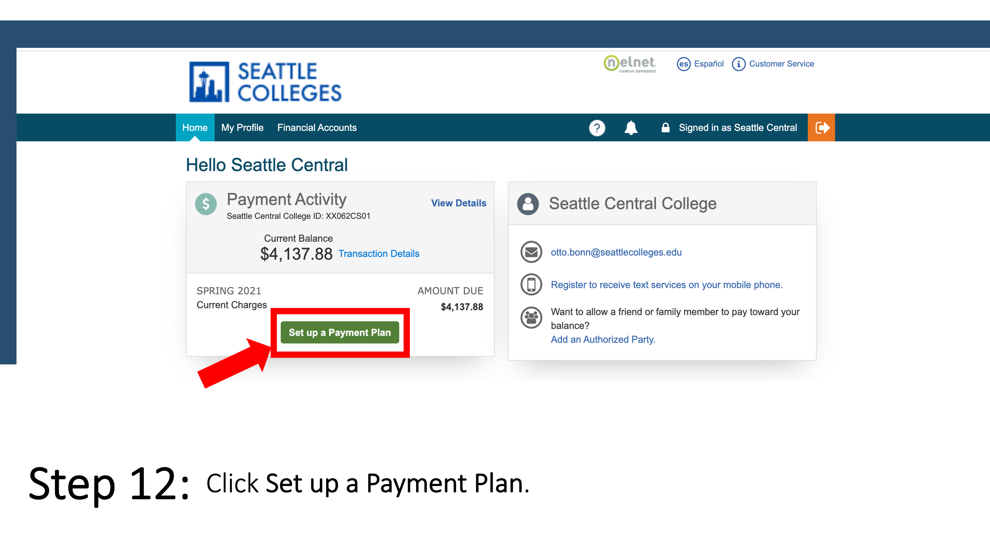Click Transaction Details link

[x=379, y=254]
